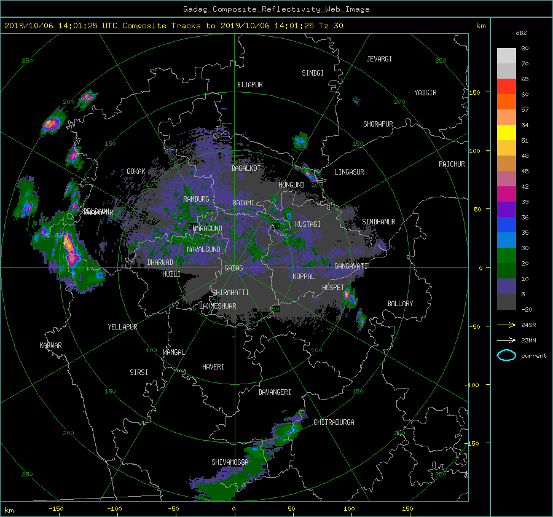Select the SIRSI label

139,373
